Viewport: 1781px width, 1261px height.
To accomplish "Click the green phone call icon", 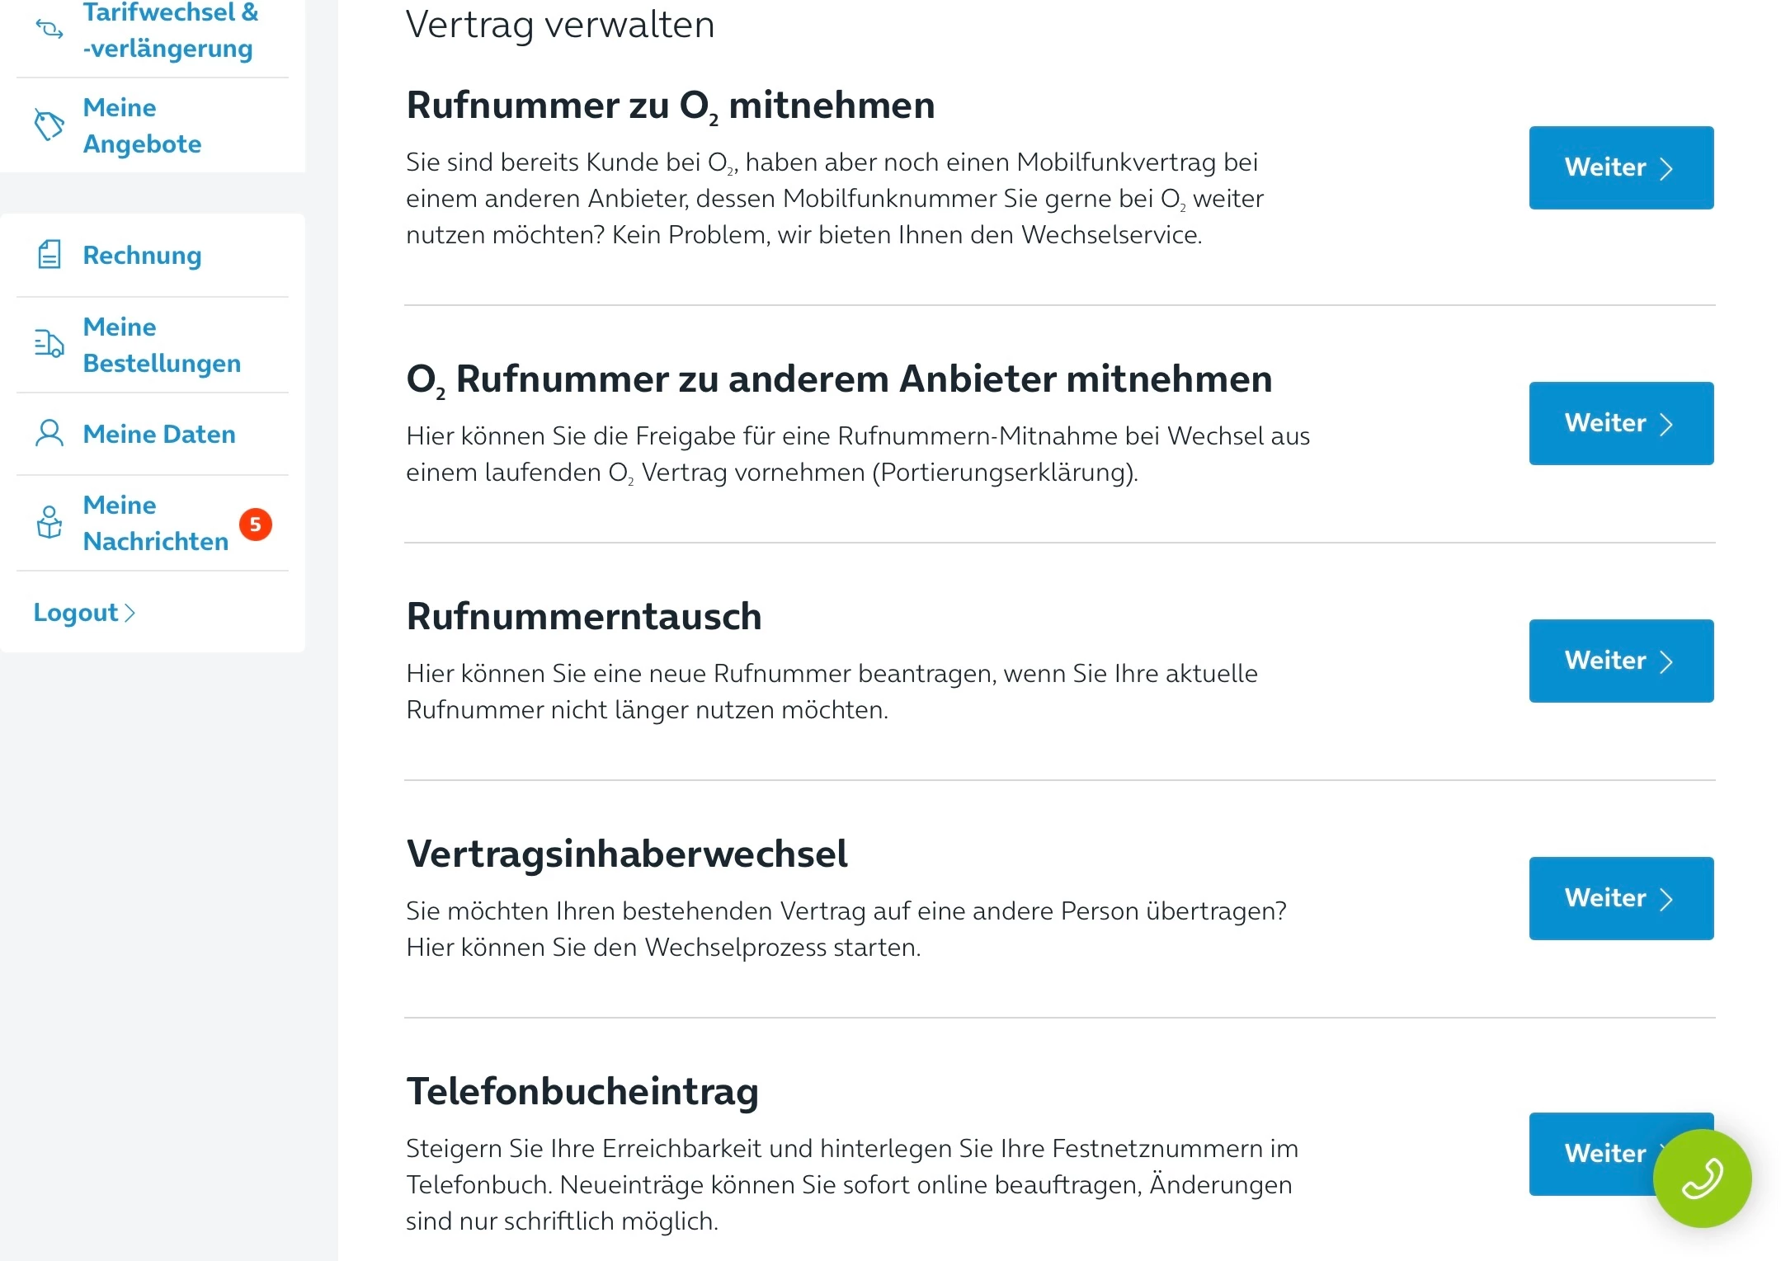I will pyautogui.click(x=1702, y=1178).
